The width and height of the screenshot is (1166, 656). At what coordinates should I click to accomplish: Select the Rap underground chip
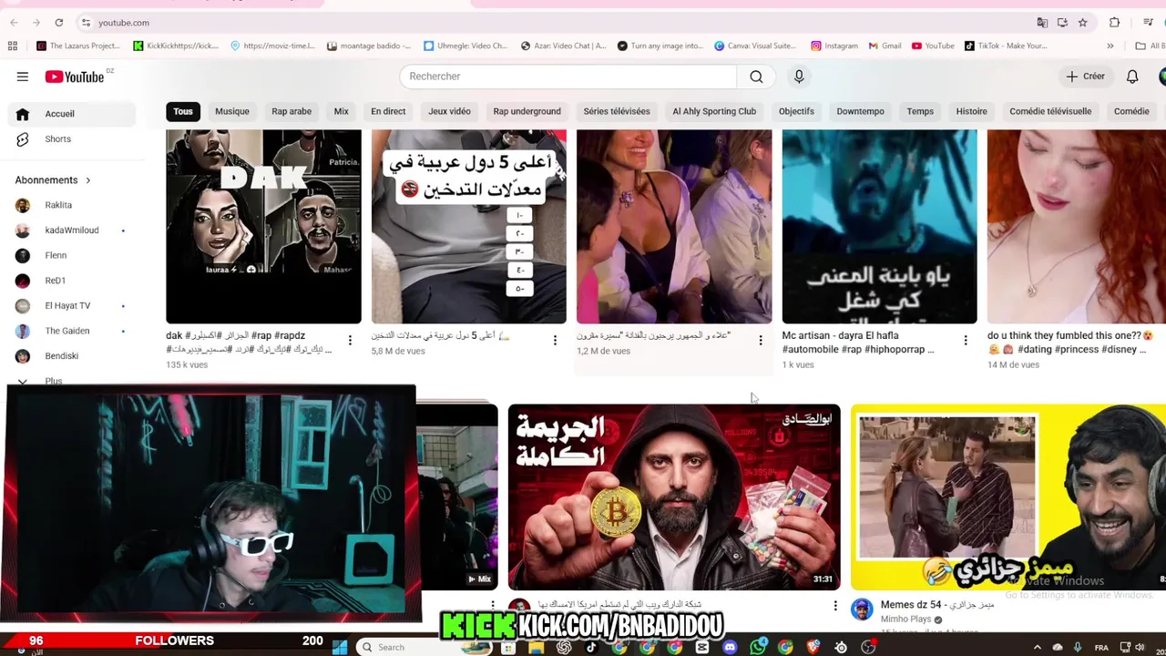point(527,111)
